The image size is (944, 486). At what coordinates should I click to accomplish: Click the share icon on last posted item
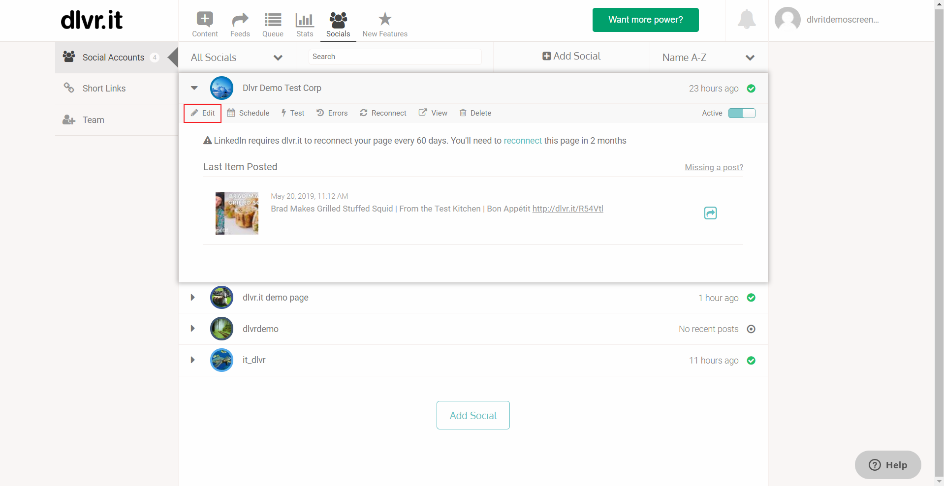[710, 213]
